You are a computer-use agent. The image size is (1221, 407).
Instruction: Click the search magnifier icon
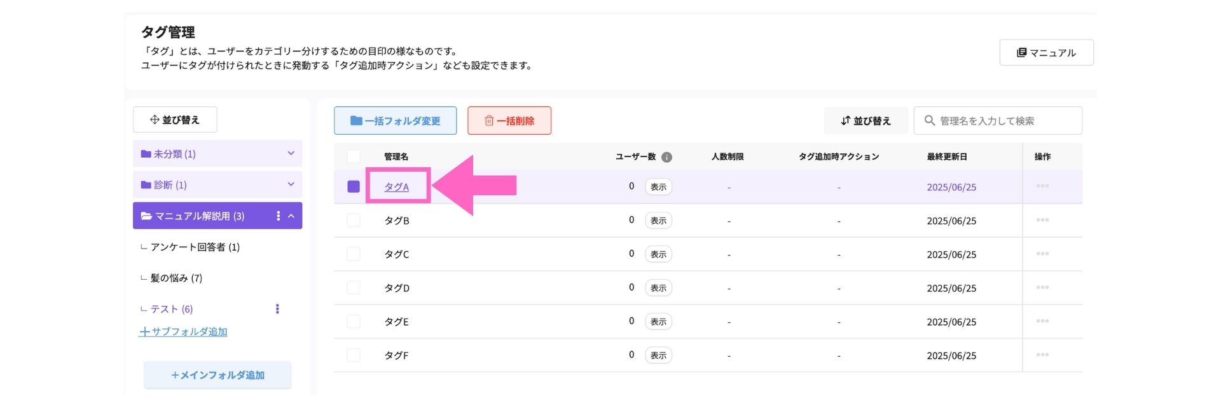929,121
